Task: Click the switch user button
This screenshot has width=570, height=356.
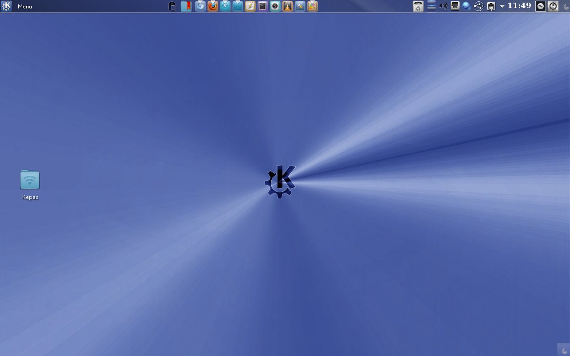Action: (540, 6)
